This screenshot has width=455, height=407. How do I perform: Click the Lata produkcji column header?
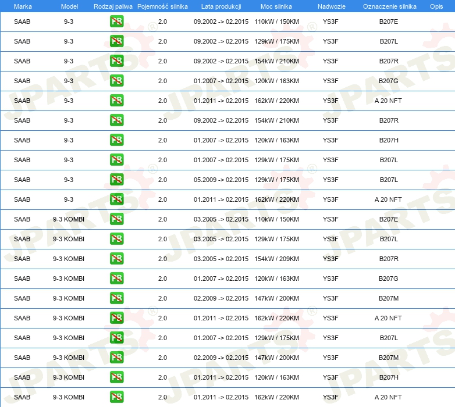(221, 6)
